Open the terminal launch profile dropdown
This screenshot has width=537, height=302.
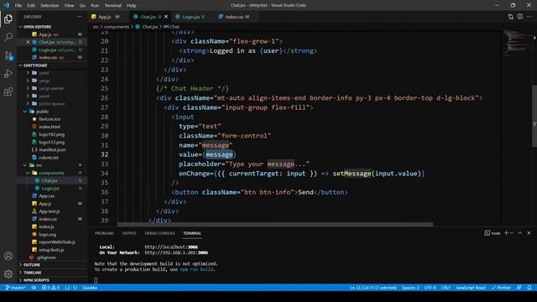pos(512,233)
